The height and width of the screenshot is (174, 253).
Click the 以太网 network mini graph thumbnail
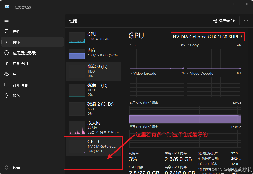tap(77, 128)
